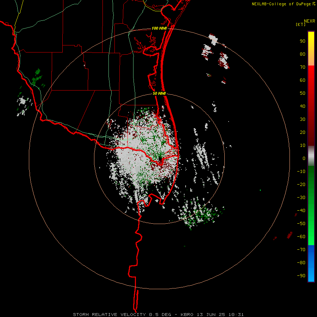Click the -80 knot scale label
The height and width of the screenshot is (317, 317).
[301, 263]
